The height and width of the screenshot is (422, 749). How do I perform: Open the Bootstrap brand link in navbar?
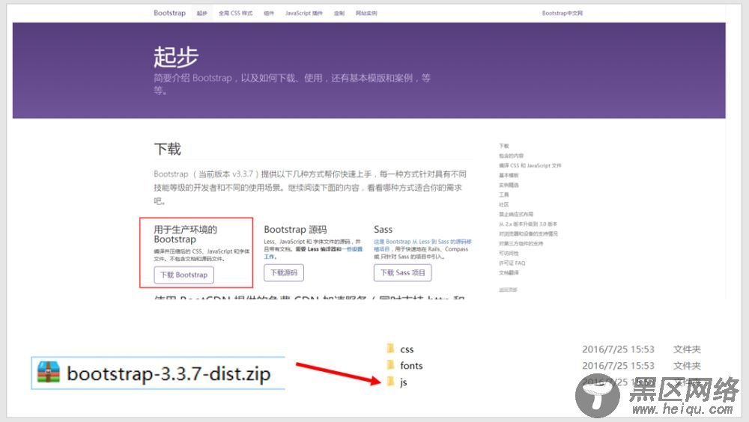[x=169, y=13]
